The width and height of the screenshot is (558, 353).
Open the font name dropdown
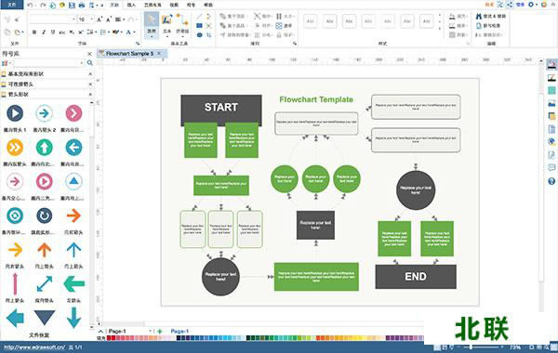[53, 20]
